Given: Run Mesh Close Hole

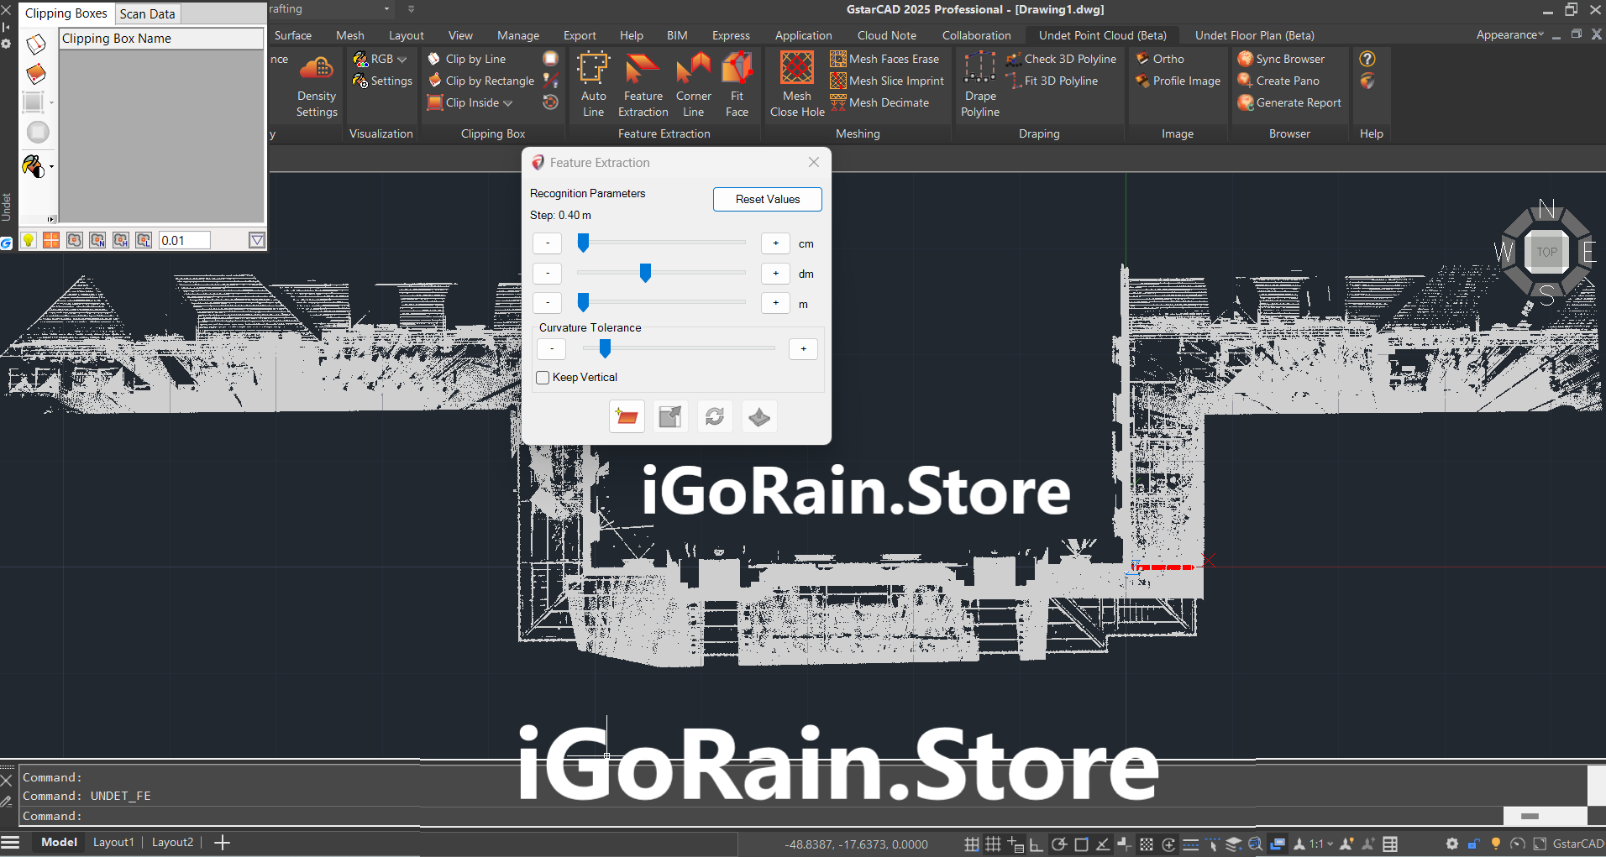Looking at the screenshot, I should pos(795,82).
